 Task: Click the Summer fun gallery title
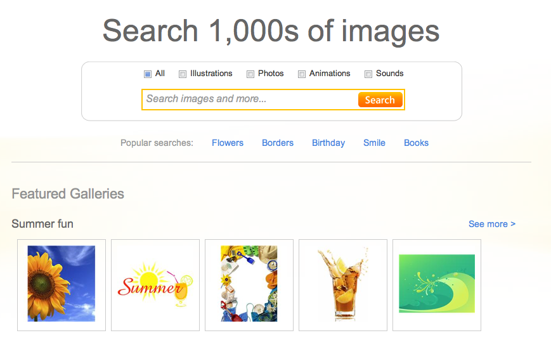coord(42,224)
